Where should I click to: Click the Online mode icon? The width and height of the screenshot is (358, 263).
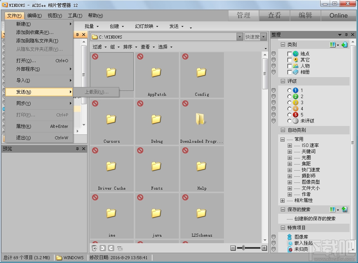(x=338, y=15)
